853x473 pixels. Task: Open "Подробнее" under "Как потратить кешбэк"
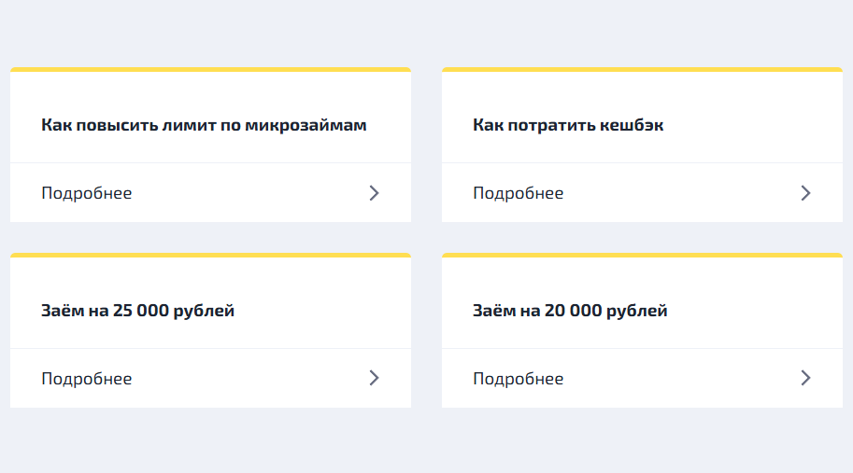519,193
